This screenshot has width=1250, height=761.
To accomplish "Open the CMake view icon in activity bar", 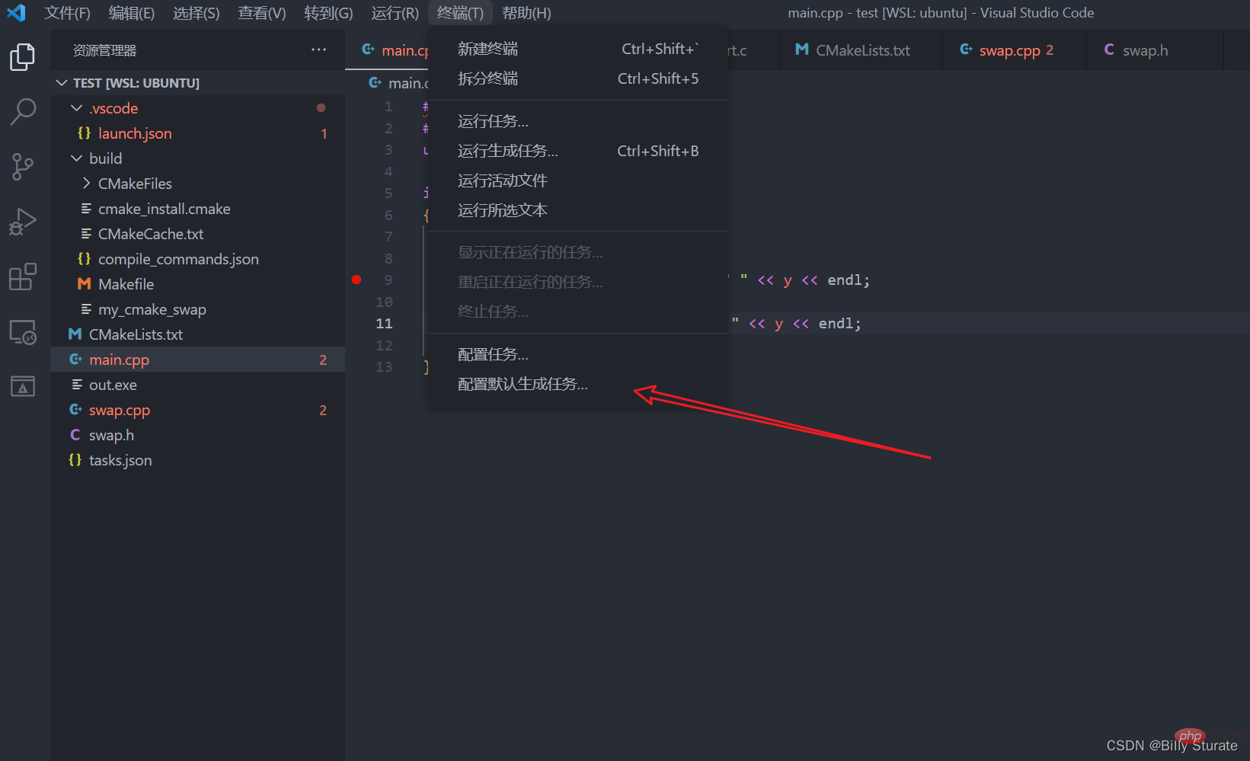I will pyautogui.click(x=23, y=386).
